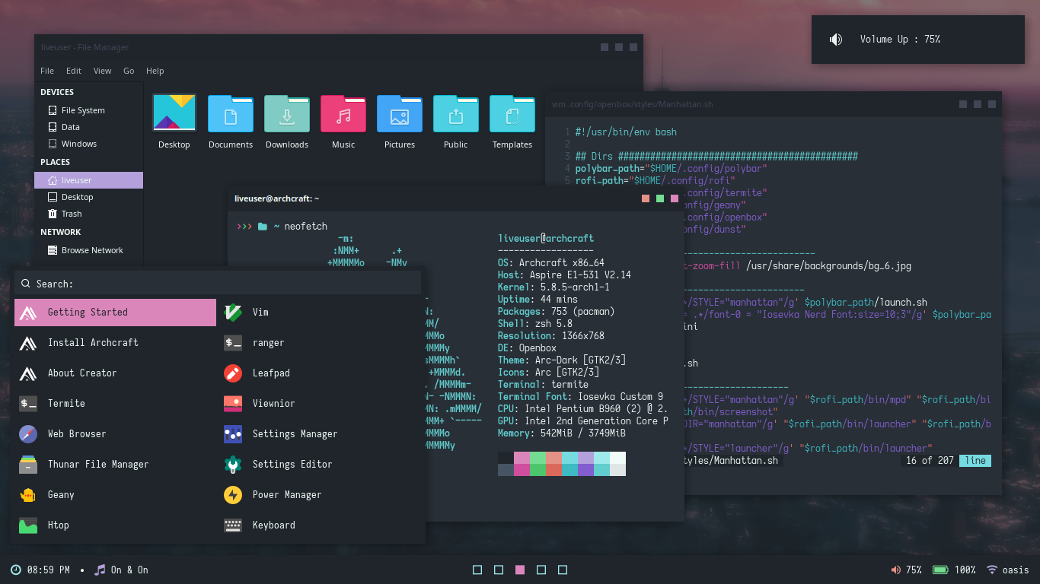The width and height of the screenshot is (1040, 584).
Task: Open Power Manager from the launcher
Action: [x=321, y=495]
